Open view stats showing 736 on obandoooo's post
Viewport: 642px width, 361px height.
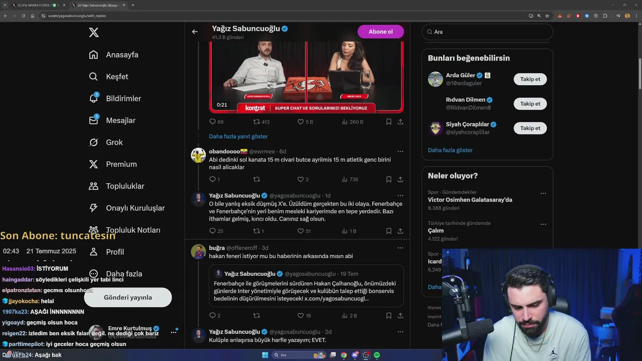[350, 179]
